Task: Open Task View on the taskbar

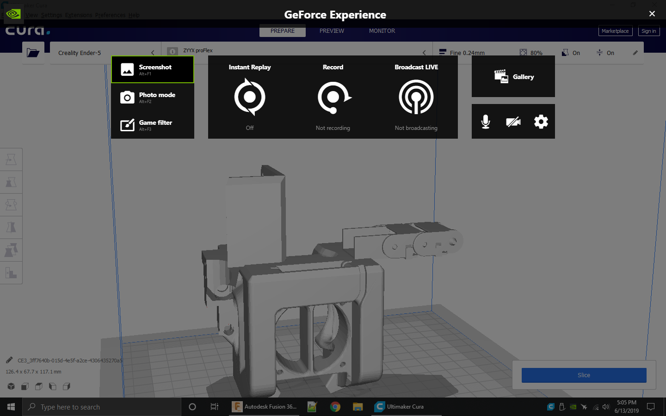Action: [215, 407]
